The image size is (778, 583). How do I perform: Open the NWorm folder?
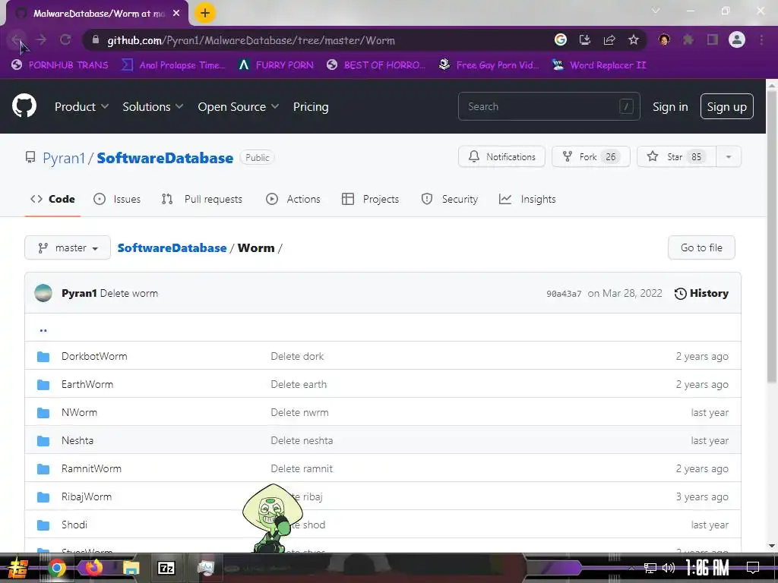pos(79,412)
